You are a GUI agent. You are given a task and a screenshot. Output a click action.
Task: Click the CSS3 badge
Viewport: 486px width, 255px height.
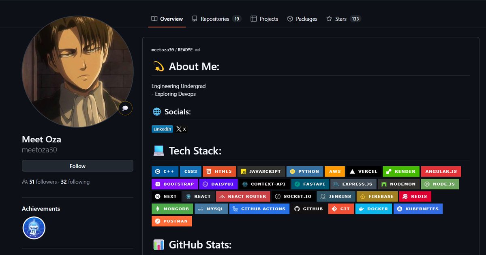tap(191, 171)
